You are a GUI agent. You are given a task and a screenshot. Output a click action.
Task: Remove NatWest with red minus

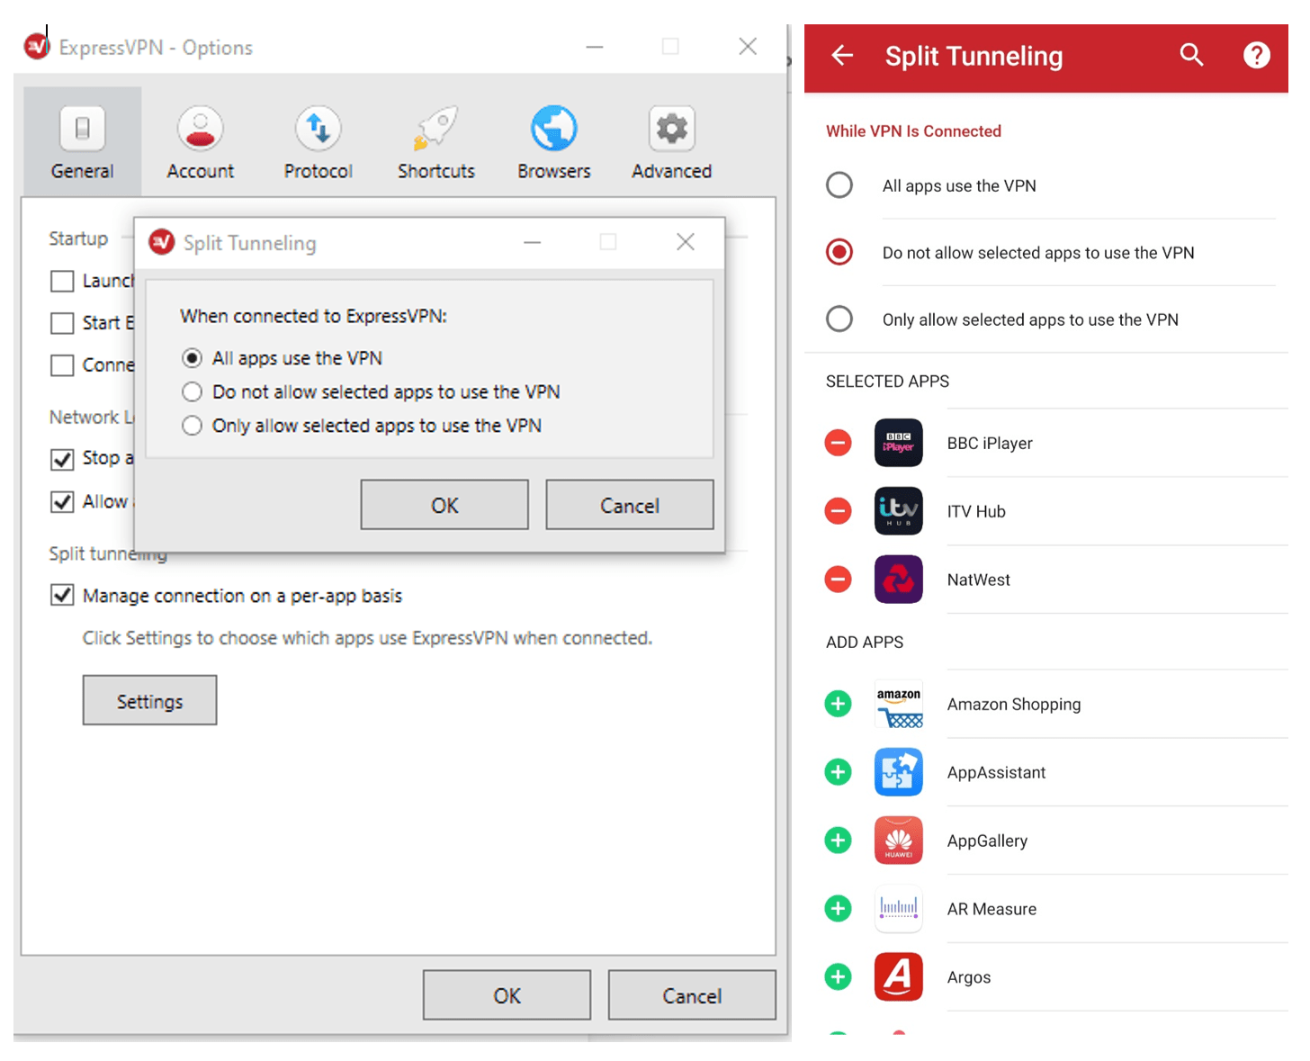838,580
